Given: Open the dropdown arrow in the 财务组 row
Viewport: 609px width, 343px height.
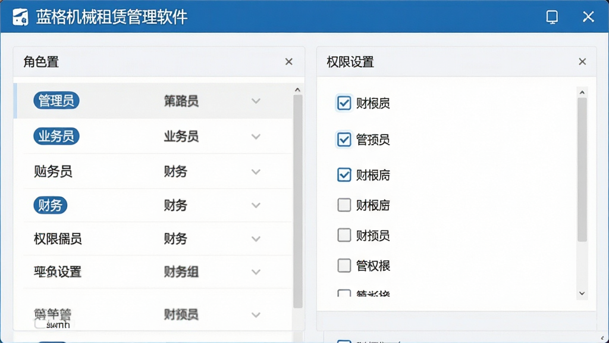Looking at the screenshot, I should click(256, 272).
